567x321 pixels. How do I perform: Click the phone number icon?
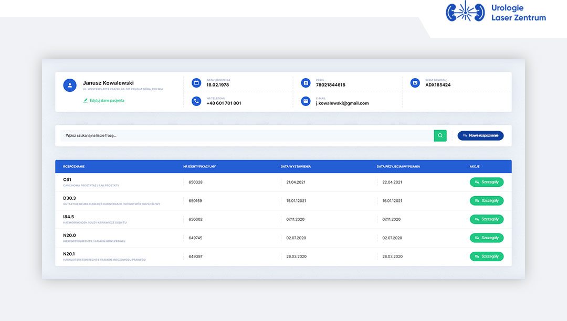196,101
